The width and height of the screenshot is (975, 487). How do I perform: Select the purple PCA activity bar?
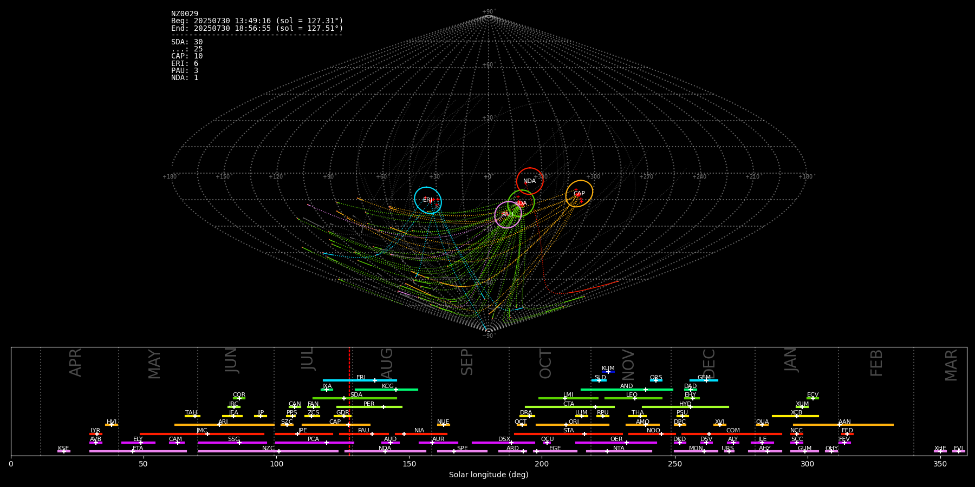pos(314,443)
